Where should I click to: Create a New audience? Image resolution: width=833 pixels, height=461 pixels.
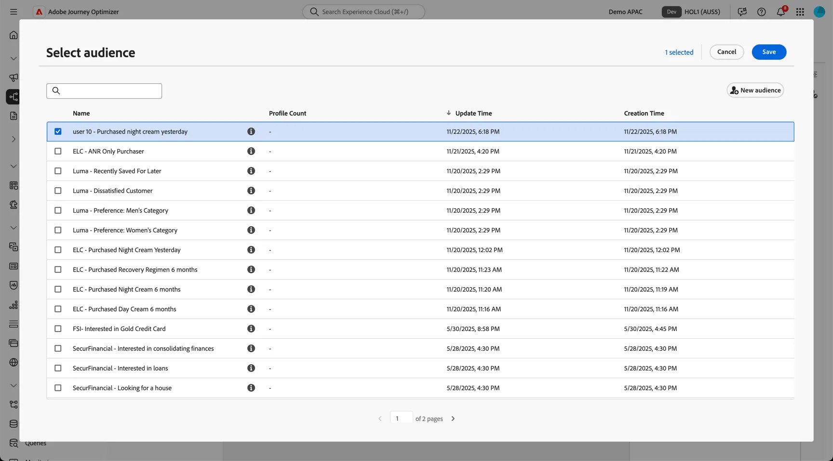[x=755, y=90]
